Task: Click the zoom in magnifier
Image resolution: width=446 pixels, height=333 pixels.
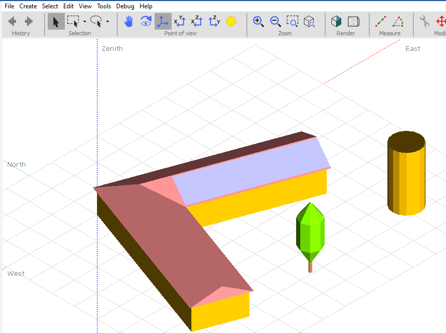Action: point(258,21)
